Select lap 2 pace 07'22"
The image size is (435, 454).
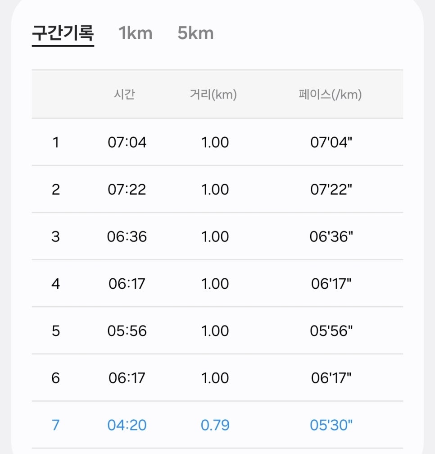331,190
